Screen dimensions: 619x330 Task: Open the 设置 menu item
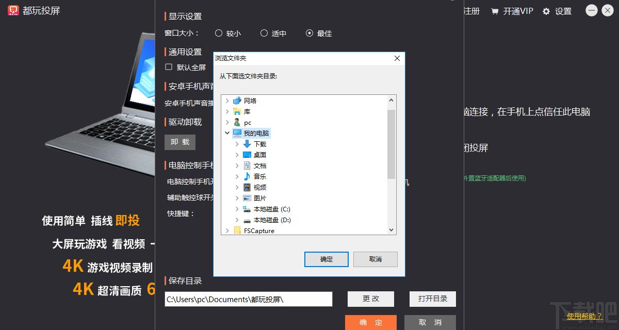tap(563, 11)
